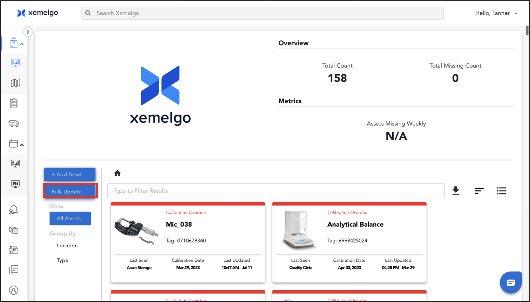
Task: Open the clipboard checklist sidebar icon
Action: (14, 103)
